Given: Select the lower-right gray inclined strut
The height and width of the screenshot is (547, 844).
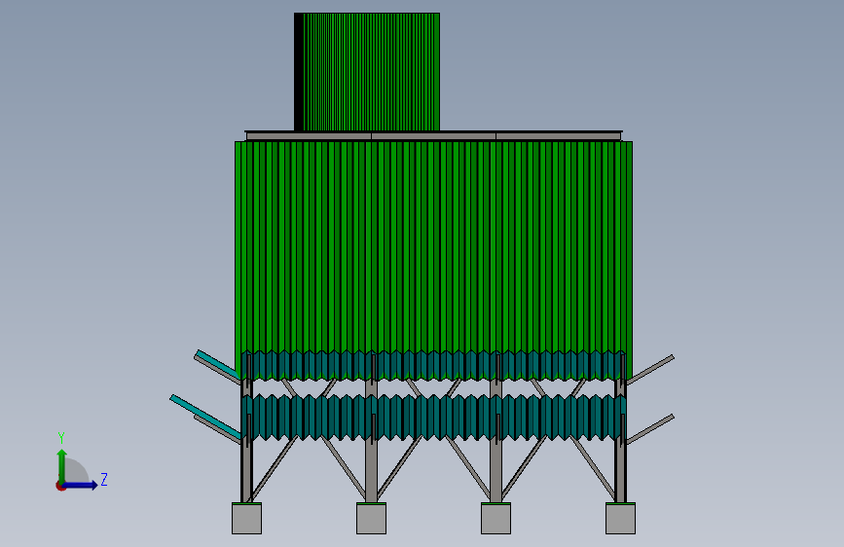Looking at the screenshot, I should pyautogui.click(x=650, y=429).
